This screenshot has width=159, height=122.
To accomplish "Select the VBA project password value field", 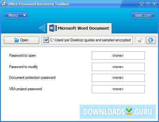I will coord(118,89).
